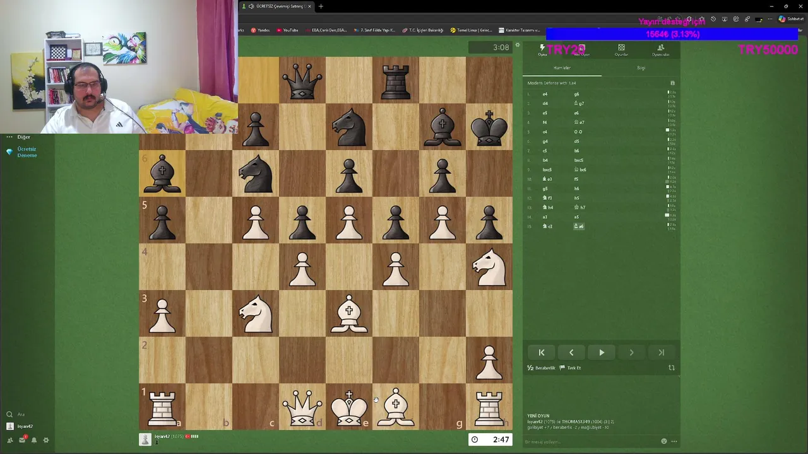Image resolution: width=808 pixels, height=454 pixels.
Task: Click the Ücretsiz Deneme diamond link
Action: pos(22,152)
